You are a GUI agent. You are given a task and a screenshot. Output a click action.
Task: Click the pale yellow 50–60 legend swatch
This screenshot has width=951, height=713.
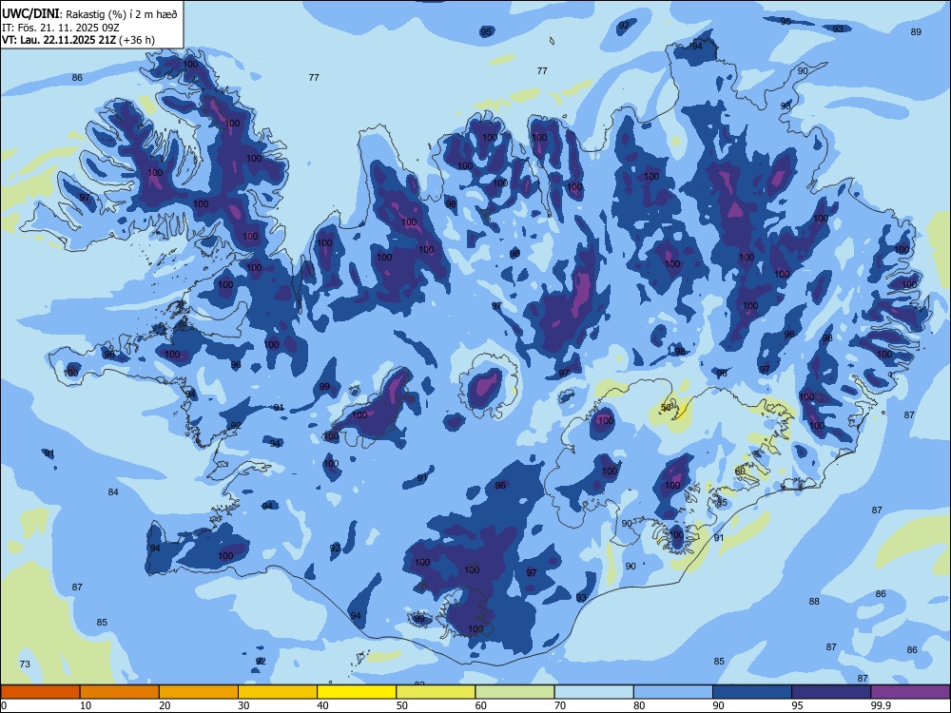437,692
